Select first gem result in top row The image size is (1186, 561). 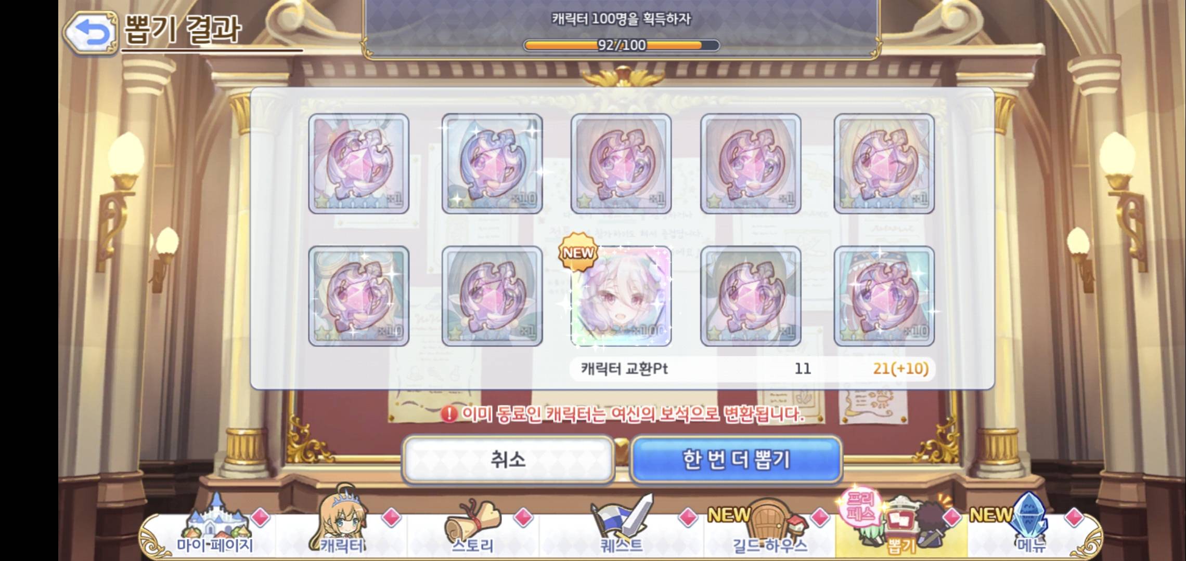point(358,164)
